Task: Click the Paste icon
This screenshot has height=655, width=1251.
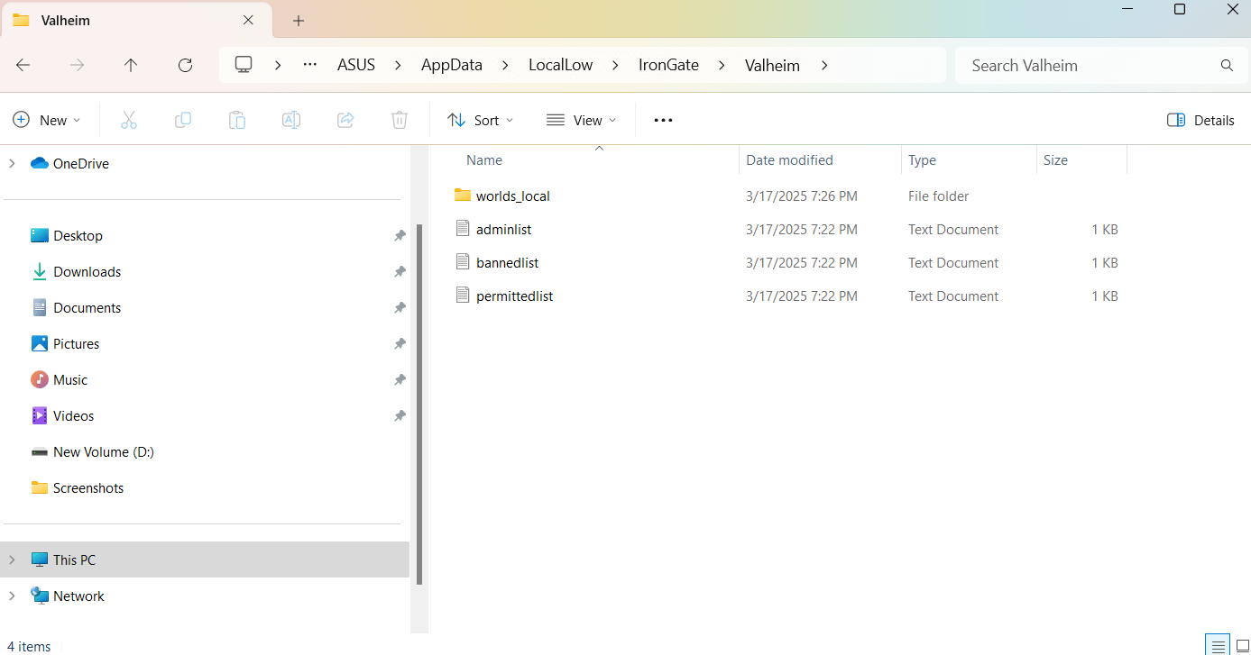Action: click(237, 119)
